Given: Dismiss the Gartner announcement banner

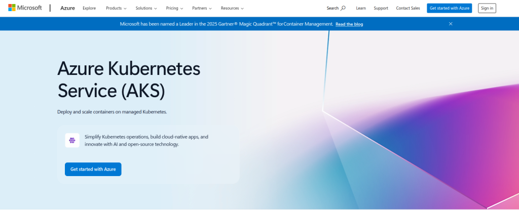Looking at the screenshot, I should click(x=451, y=24).
